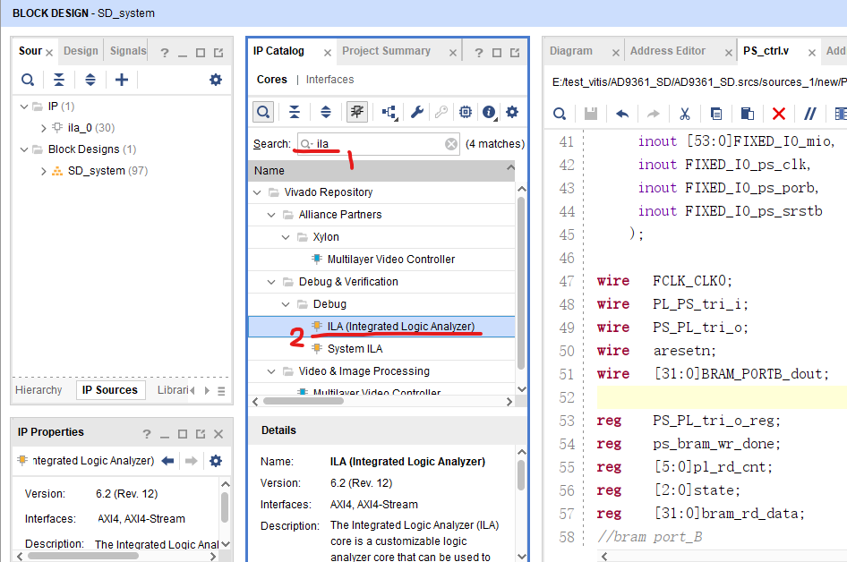Collapse all in Sources panel toolbar

pyautogui.click(x=59, y=80)
